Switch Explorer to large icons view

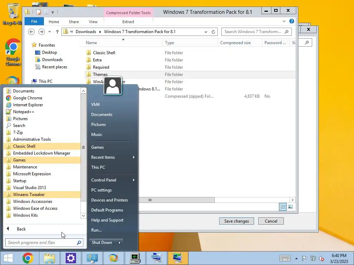pyautogui.click(x=290, y=207)
